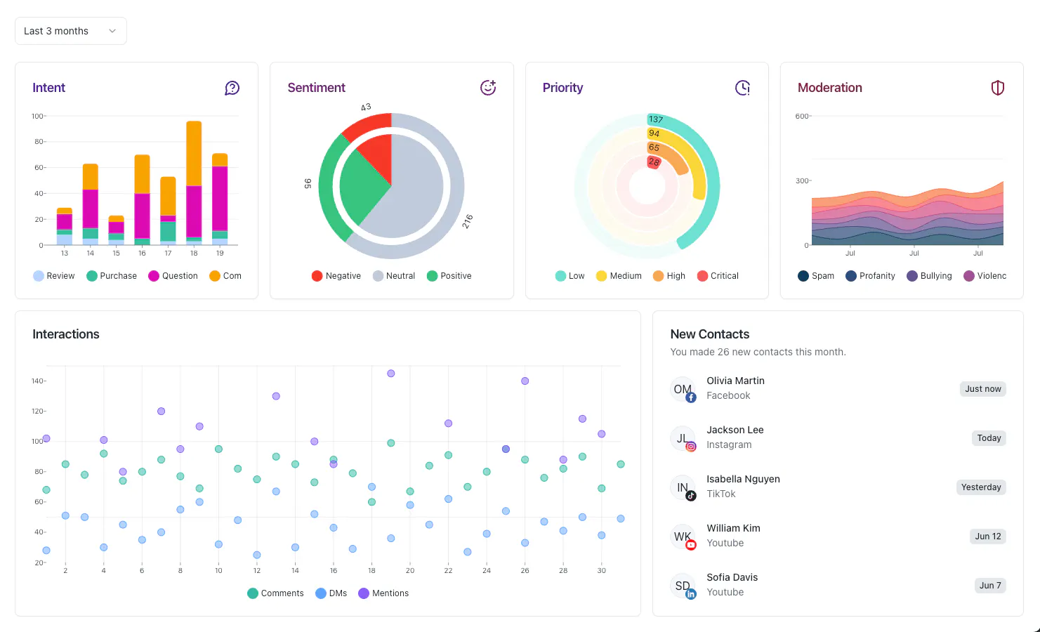Toggle the Positive sentiment legend item
The width and height of the screenshot is (1040, 632).
click(x=449, y=276)
